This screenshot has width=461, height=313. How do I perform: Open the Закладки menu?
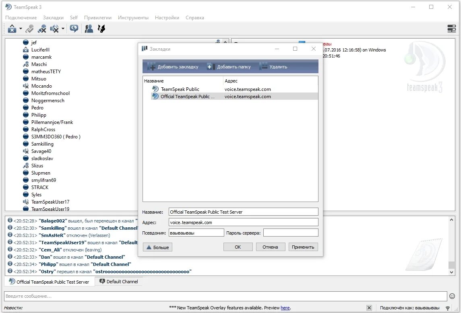click(53, 18)
